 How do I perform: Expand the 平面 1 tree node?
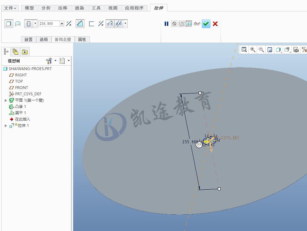click(x=6, y=100)
